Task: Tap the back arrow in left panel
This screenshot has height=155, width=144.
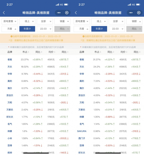Action: tap(4, 13)
